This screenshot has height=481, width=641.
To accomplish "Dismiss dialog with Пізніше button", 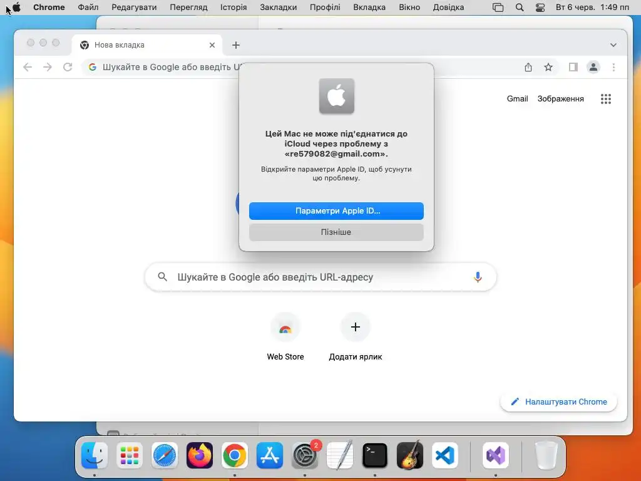I will click(336, 232).
